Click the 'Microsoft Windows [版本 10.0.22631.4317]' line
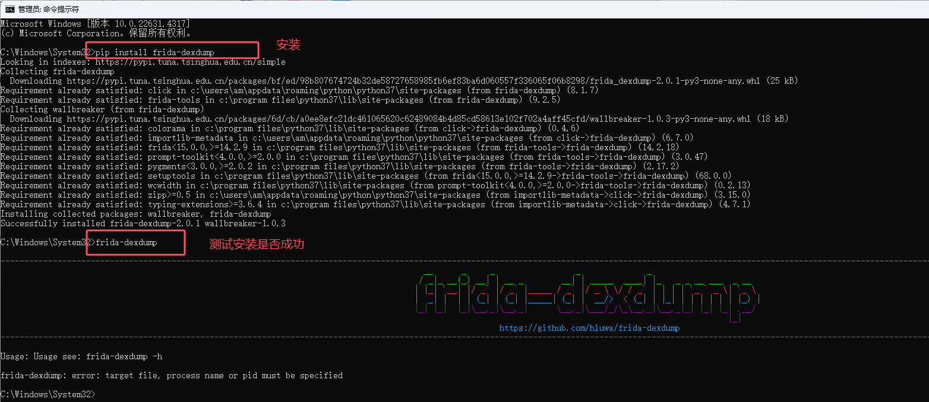Image resolution: width=929 pixels, height=402 pixels. point(95,24)
